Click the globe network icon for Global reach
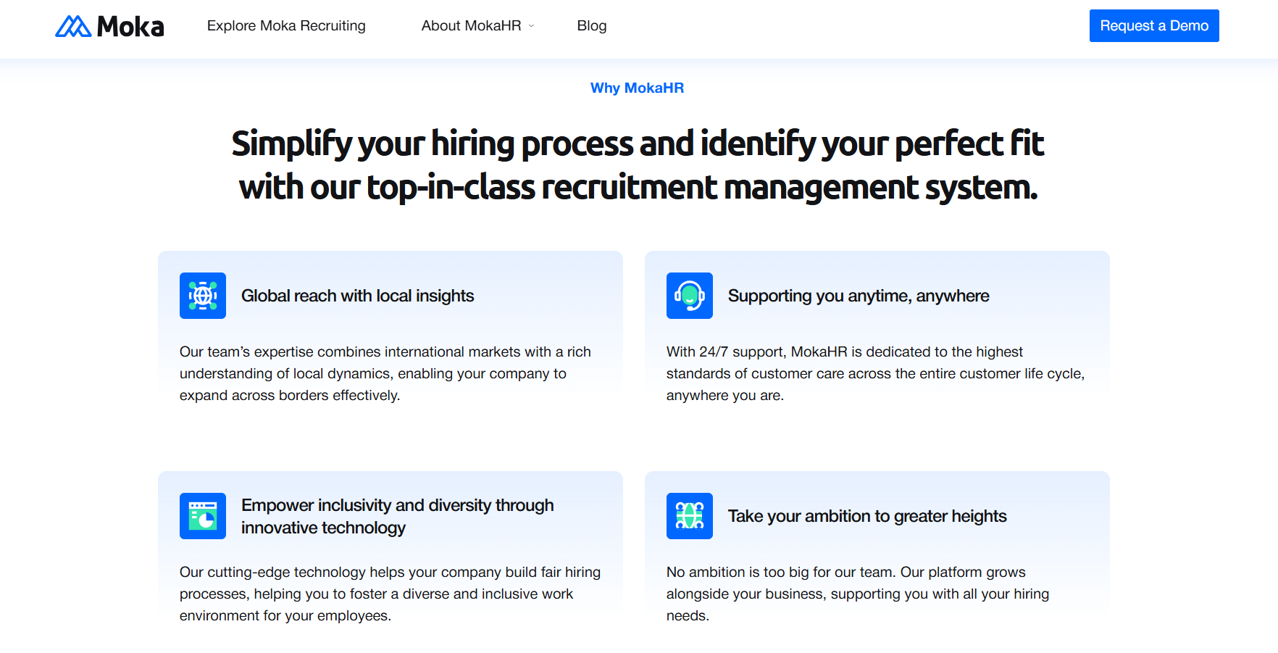This screenshot has width=1278, height=653. [203, 296]
